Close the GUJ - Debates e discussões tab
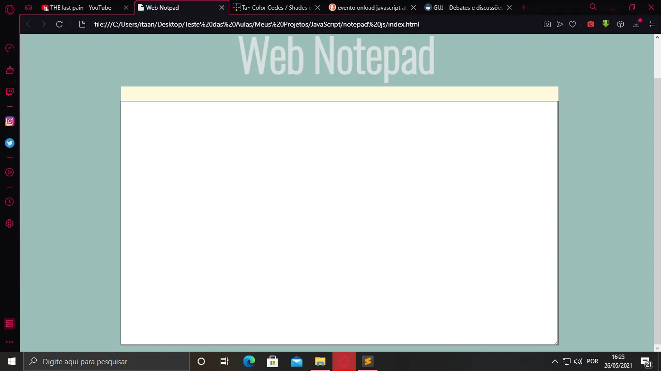 coord(509,8)
